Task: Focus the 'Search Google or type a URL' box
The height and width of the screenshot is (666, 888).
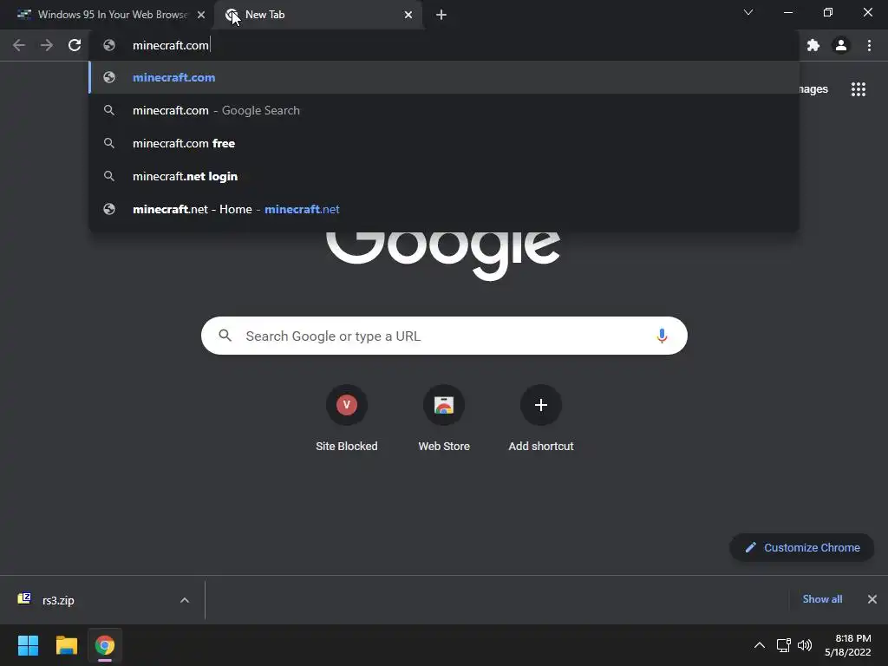Action: point(444,336)
